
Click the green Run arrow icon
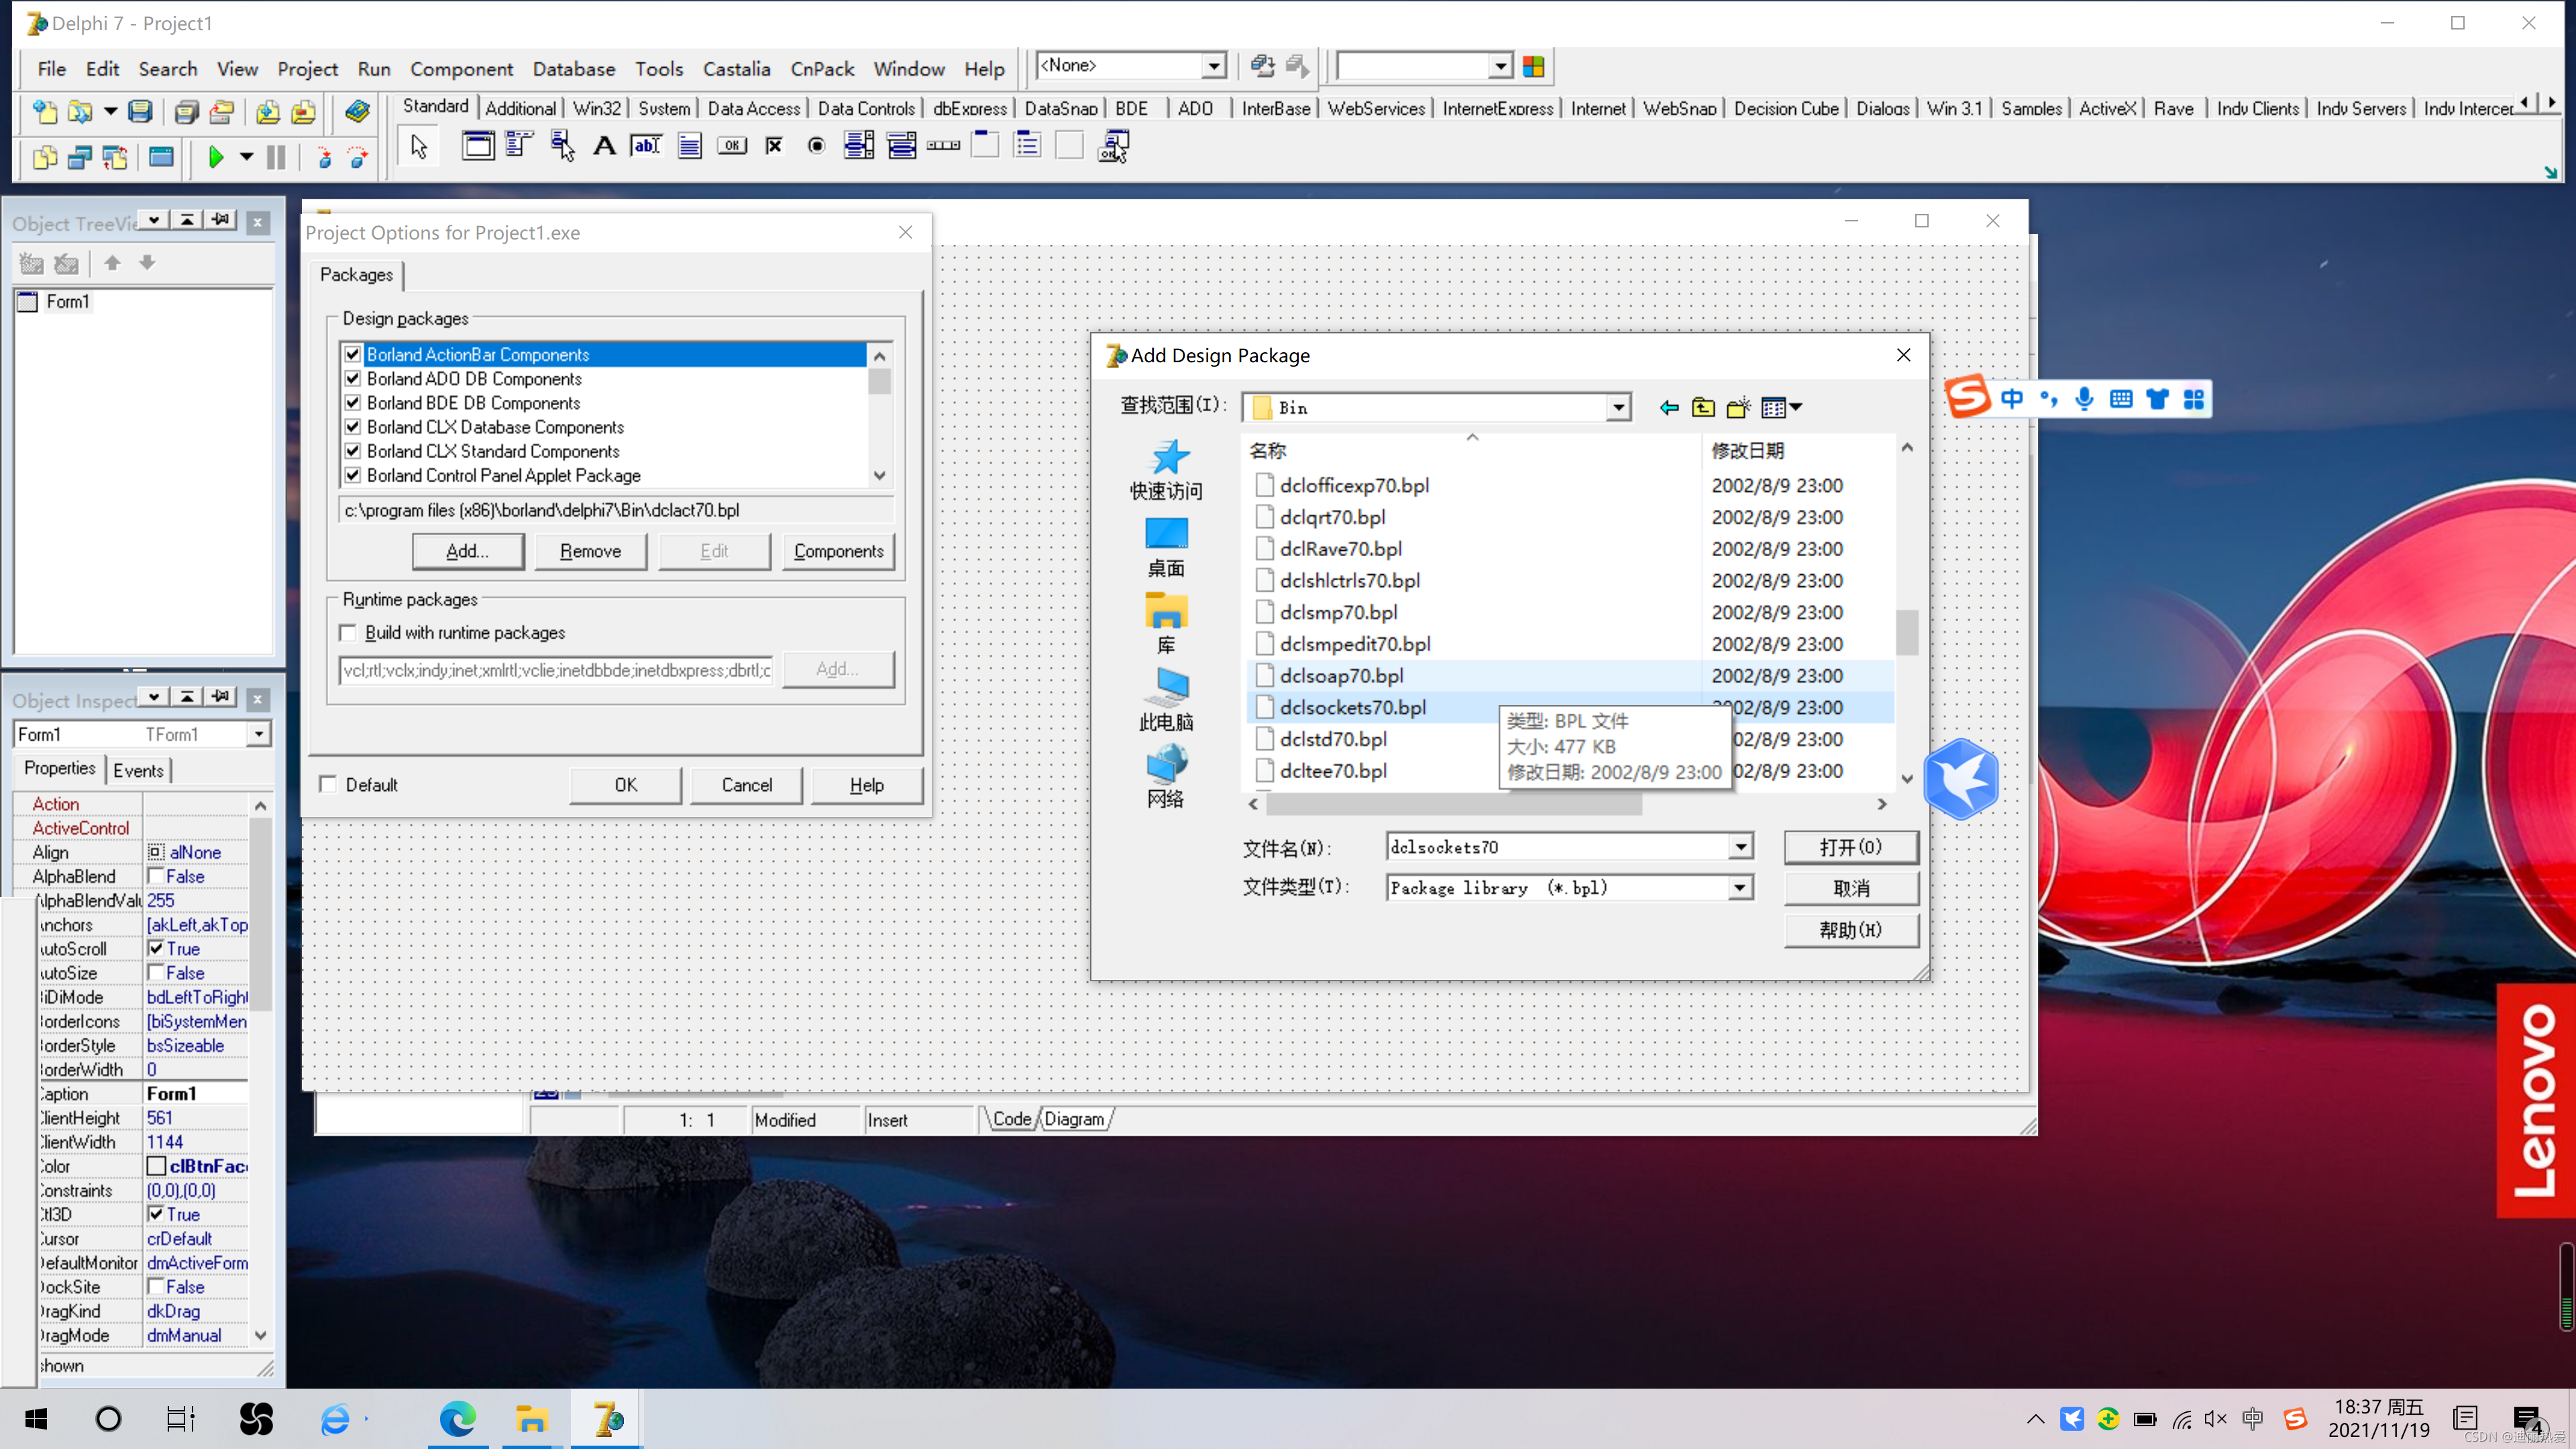pos(215,157)
